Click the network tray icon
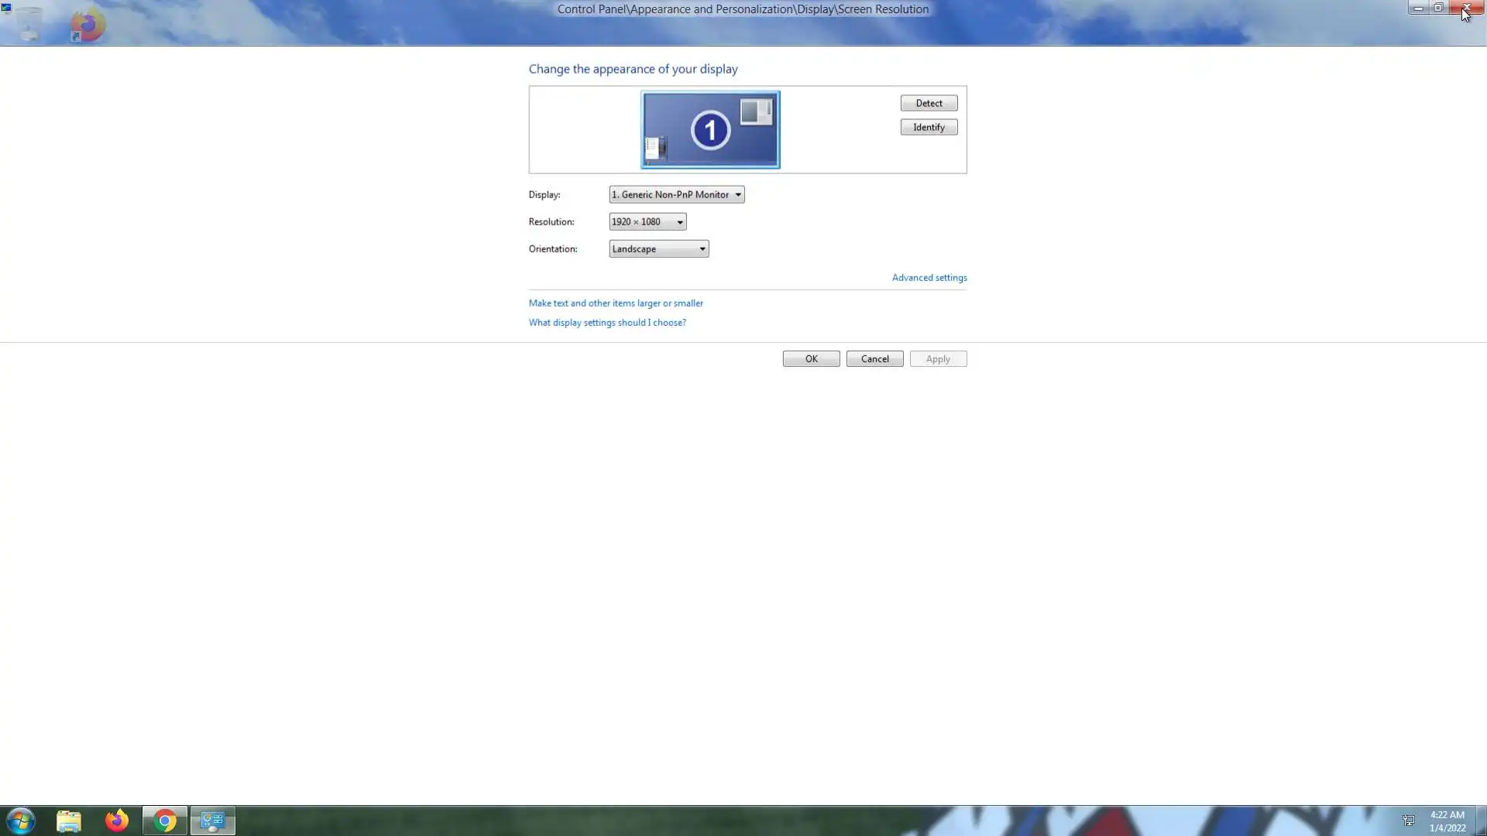Viewport: 1487px width, 836px height. [1409, 821]
